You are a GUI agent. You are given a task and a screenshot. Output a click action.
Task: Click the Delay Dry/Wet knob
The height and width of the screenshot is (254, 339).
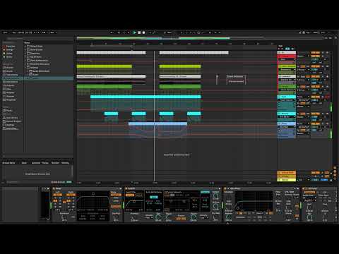116,218
